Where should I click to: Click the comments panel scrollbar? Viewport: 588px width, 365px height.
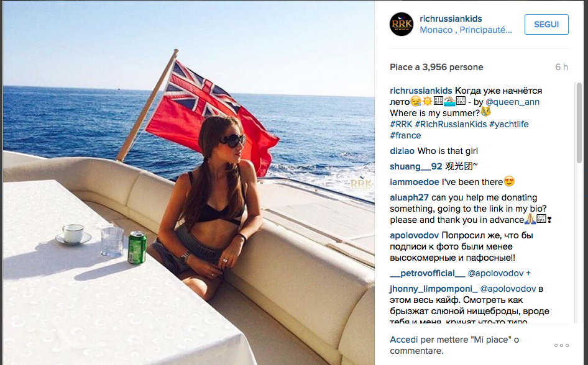(579, 123)
